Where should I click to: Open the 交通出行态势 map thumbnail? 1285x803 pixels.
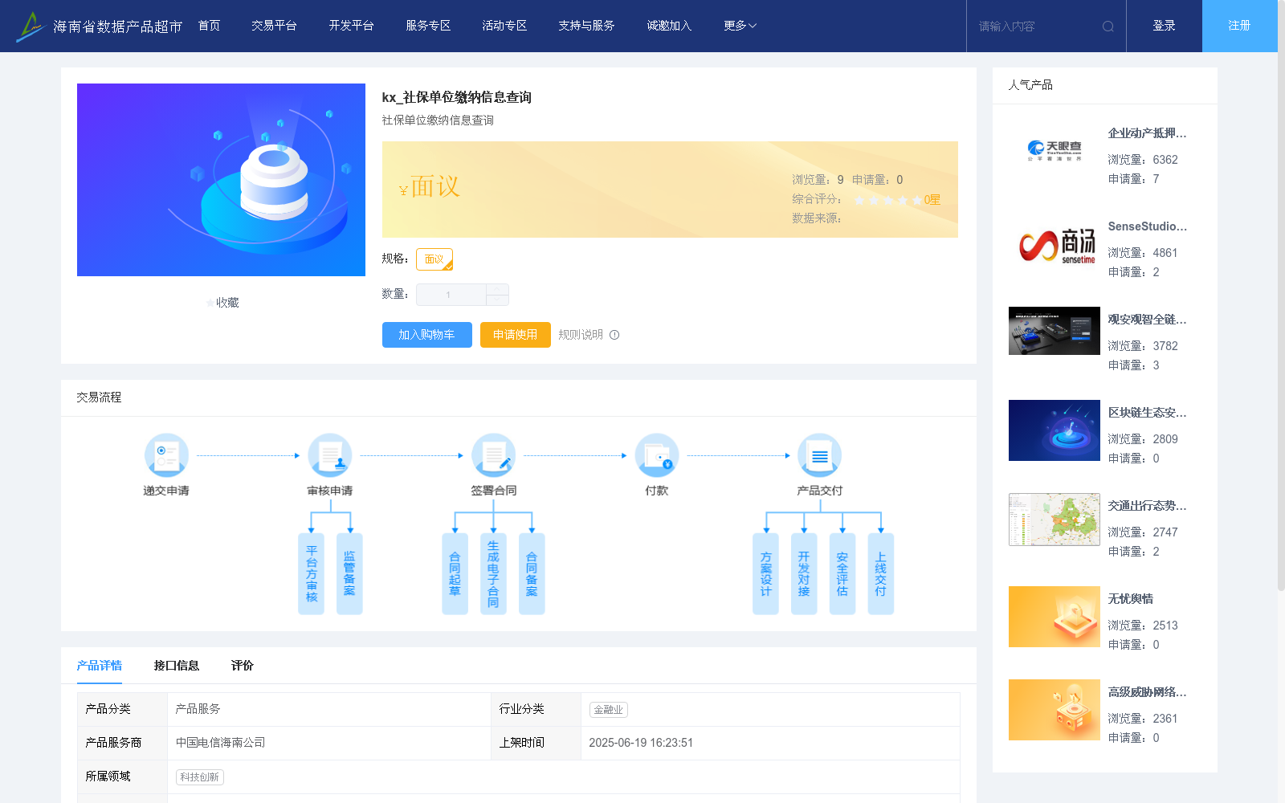[1055, 520]
